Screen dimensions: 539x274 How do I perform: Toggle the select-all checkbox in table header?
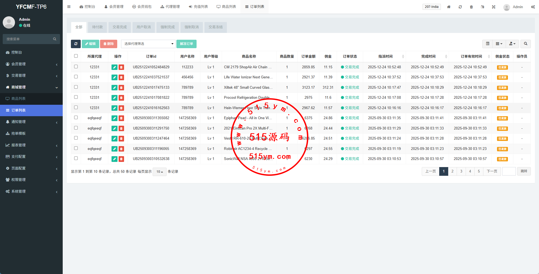coord(76,56)
